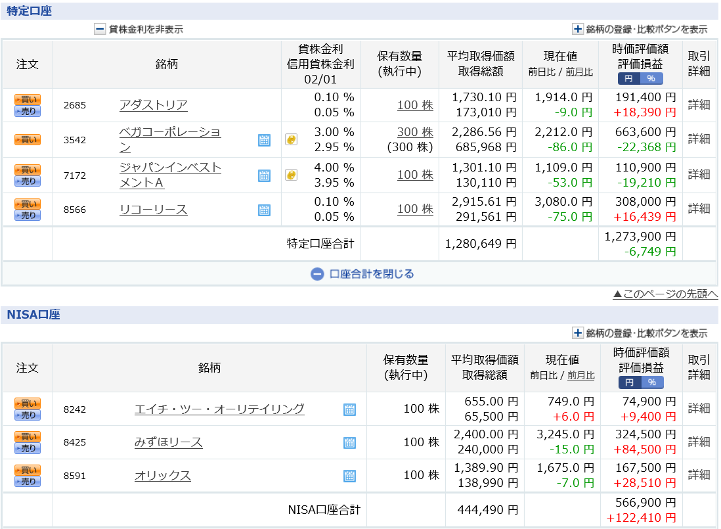Expand 銘柄の登録・比較ボタンを表示 in 特定口座
Screen dimensions: 721x529
[578, 30]
